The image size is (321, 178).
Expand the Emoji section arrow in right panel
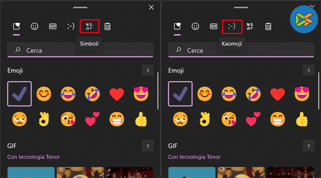click(x=308, y=70)
